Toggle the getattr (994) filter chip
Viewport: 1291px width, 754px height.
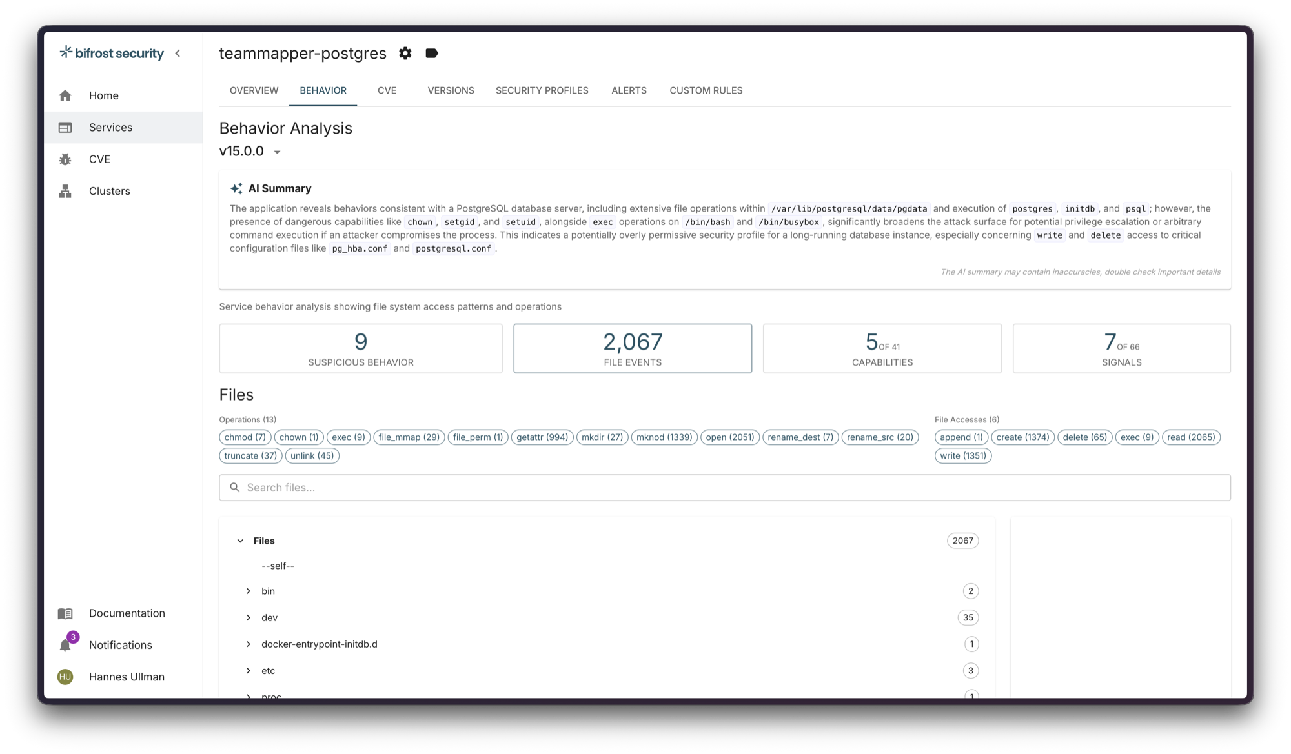click(542, 437)
